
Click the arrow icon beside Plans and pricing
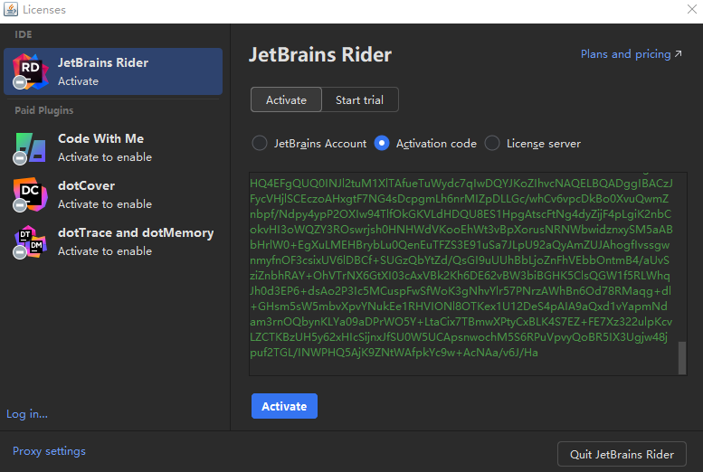click(679, 53)
